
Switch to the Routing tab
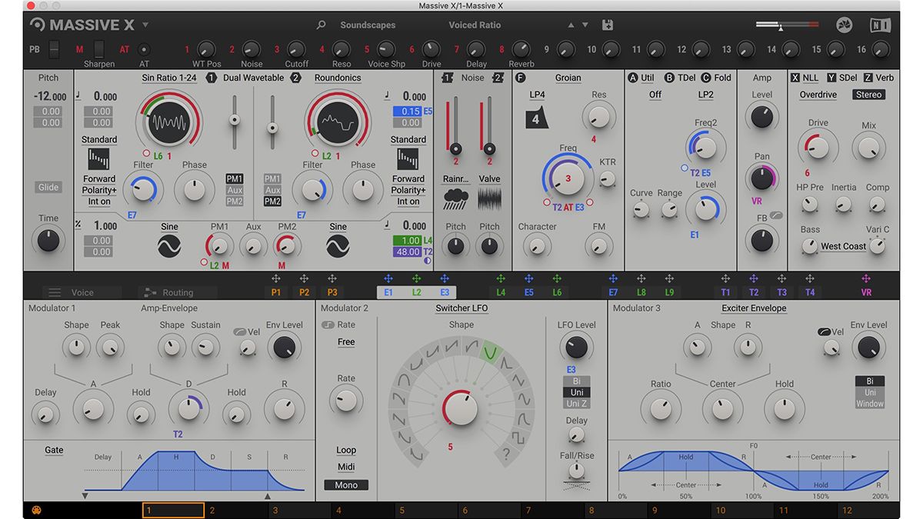point(177,292)
